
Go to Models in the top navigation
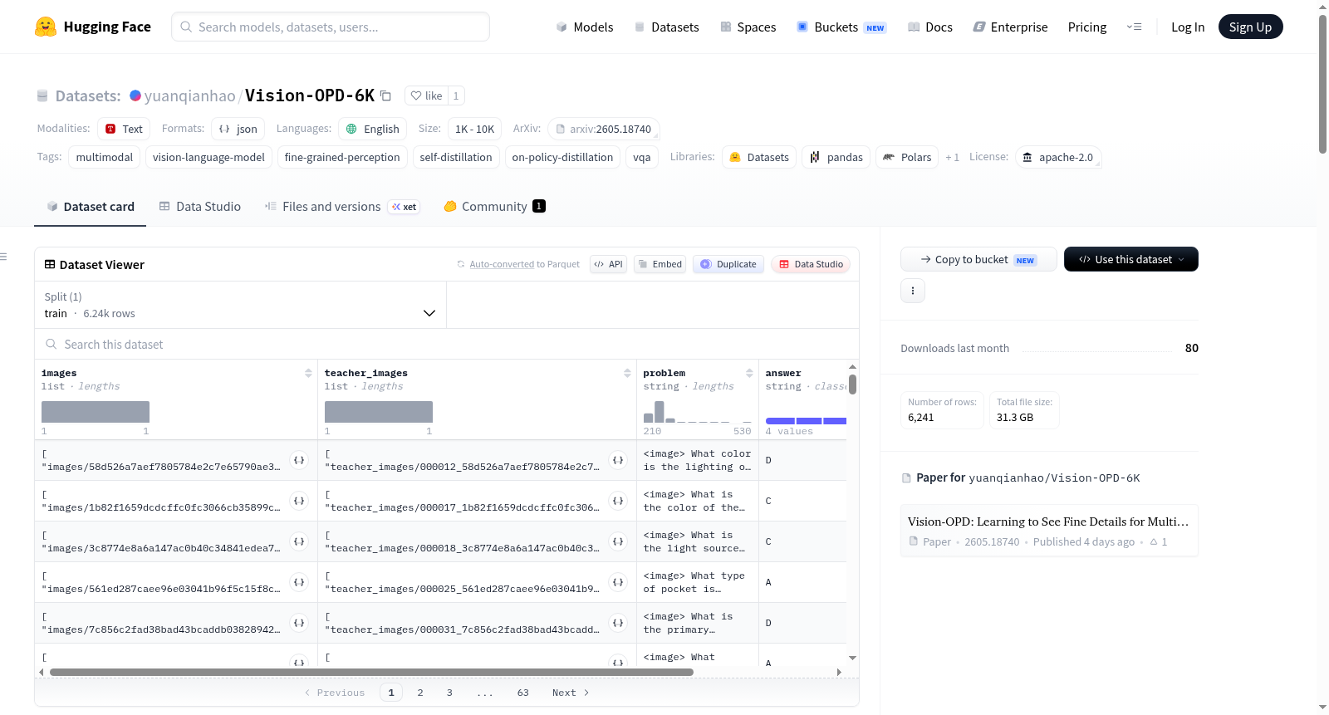pos(585,27)
